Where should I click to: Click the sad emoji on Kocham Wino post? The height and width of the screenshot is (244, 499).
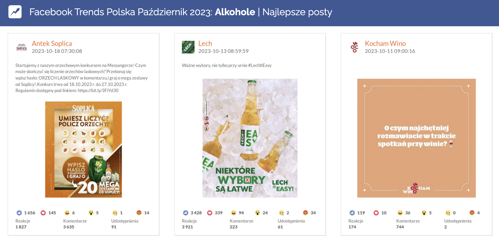tap(448, 213)
